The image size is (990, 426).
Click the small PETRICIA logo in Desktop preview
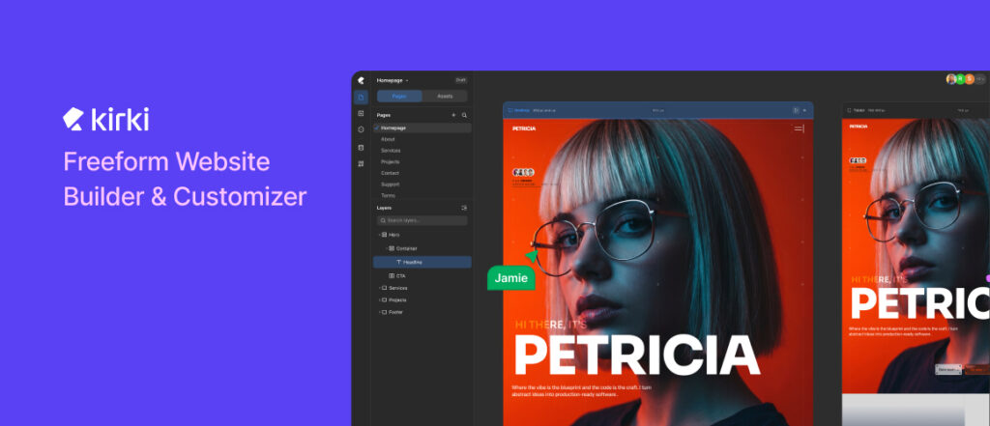pos(524,128)
